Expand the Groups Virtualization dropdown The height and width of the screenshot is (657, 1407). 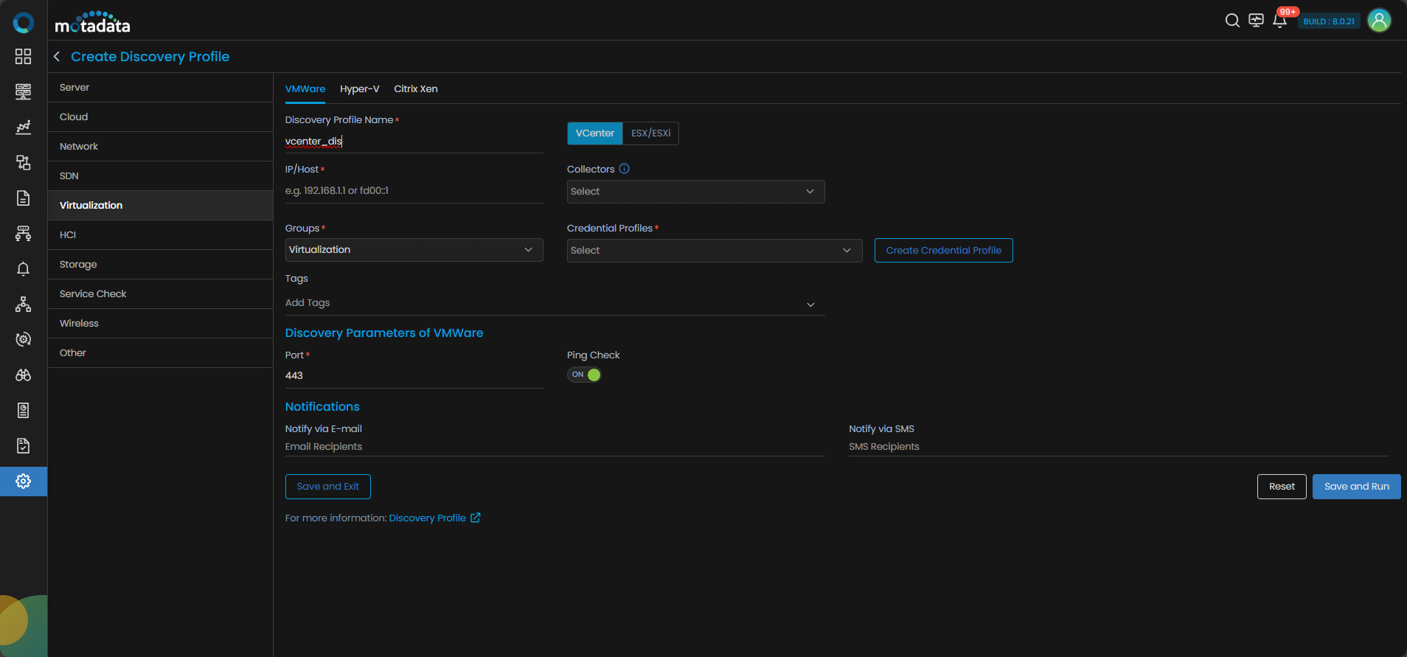coord(414,250)
